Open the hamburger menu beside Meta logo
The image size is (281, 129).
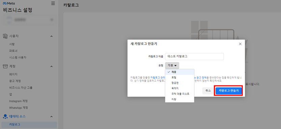[53, 3]
